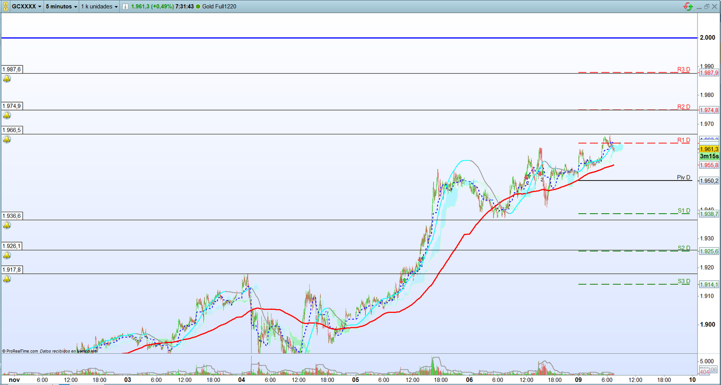The height and width of the screenshot is (385, 721).
Task: Click the S2 D pivot label
Action: pyautogui.click(x=684, y=248)
